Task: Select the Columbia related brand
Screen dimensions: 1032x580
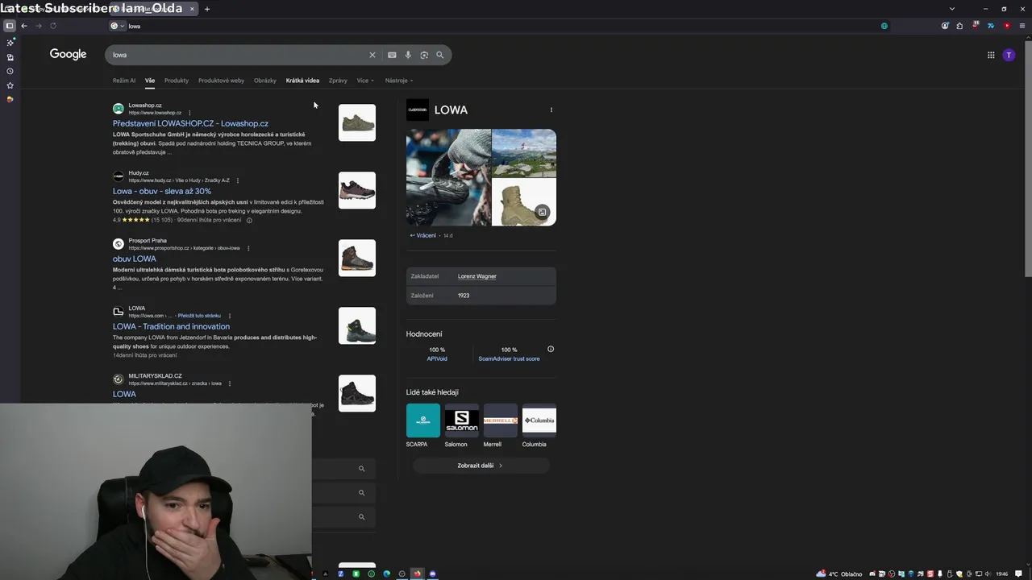Action: [539, 425]
